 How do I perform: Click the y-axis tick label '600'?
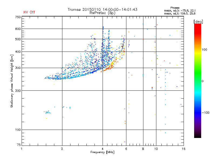click(18, 29)
